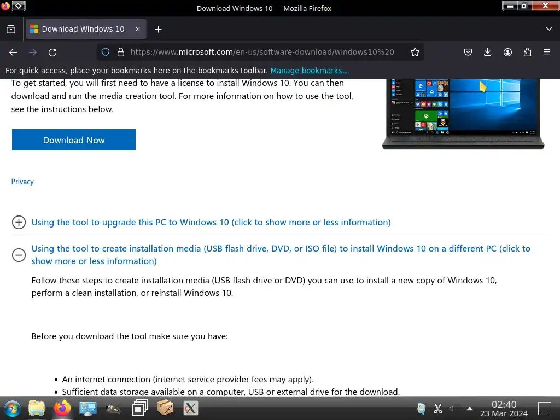This screenshot has height=420, width=560.
Task: Open the package box taskbar icon
Action: point(165,408)
